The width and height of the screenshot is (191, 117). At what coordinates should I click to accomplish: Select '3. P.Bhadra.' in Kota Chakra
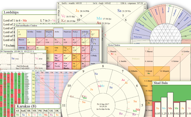(x=134, y=71)
